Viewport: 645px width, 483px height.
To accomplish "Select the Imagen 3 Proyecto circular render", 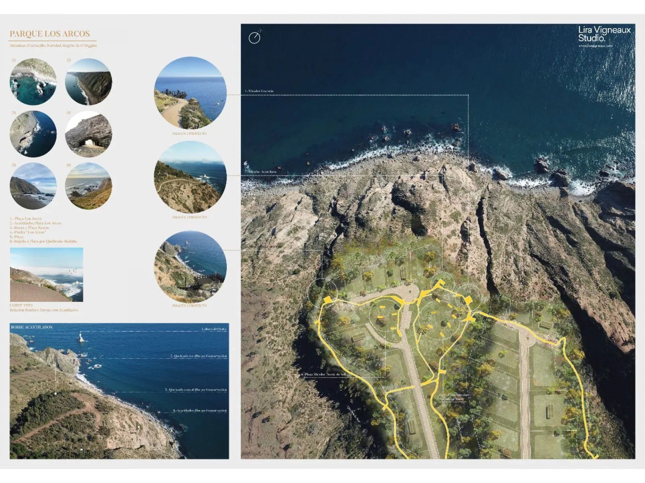I will (x=190, y=266).
